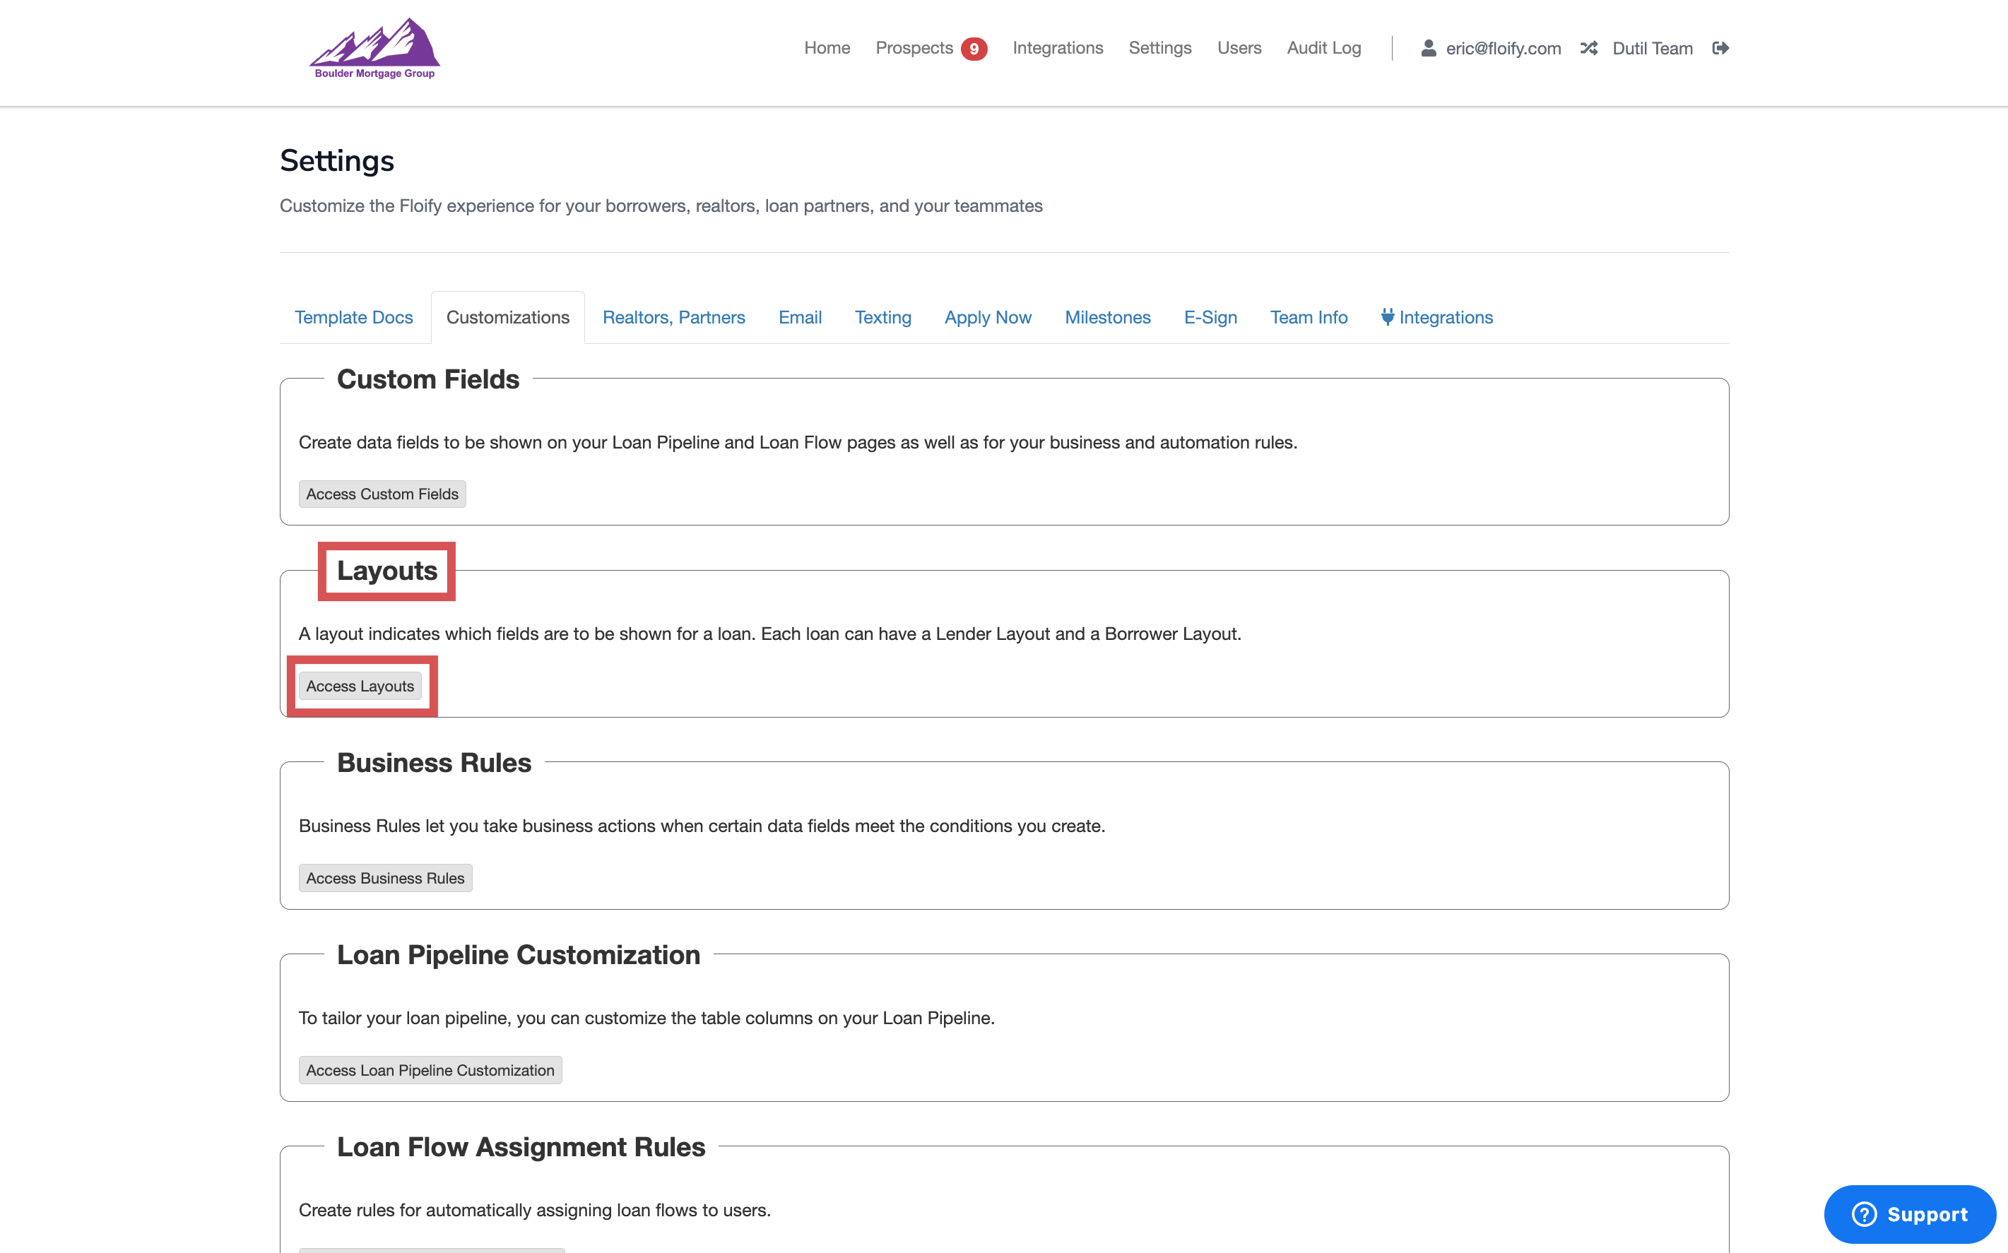The image size is (2008, 1253).
Task: Open Users in top navigation
Action: (x=1239, y=48)
